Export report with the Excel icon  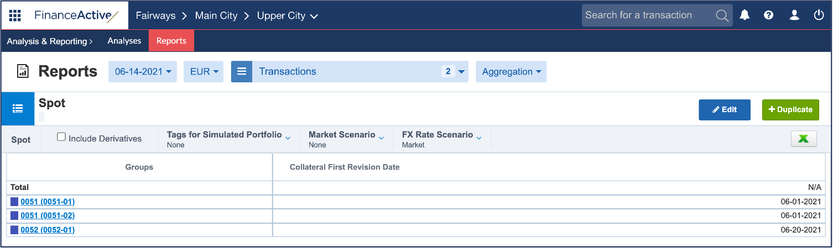(804, 139)
